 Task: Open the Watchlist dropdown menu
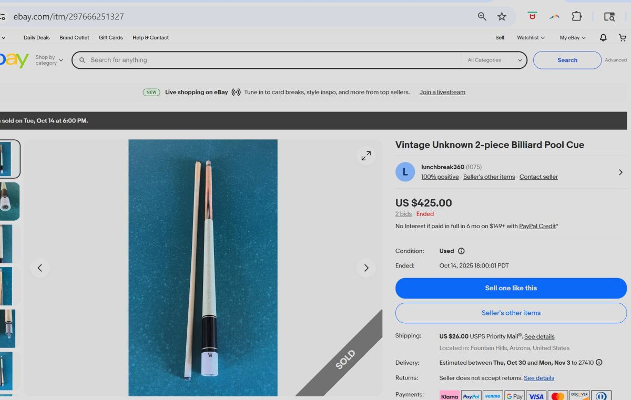pos(530,38)
